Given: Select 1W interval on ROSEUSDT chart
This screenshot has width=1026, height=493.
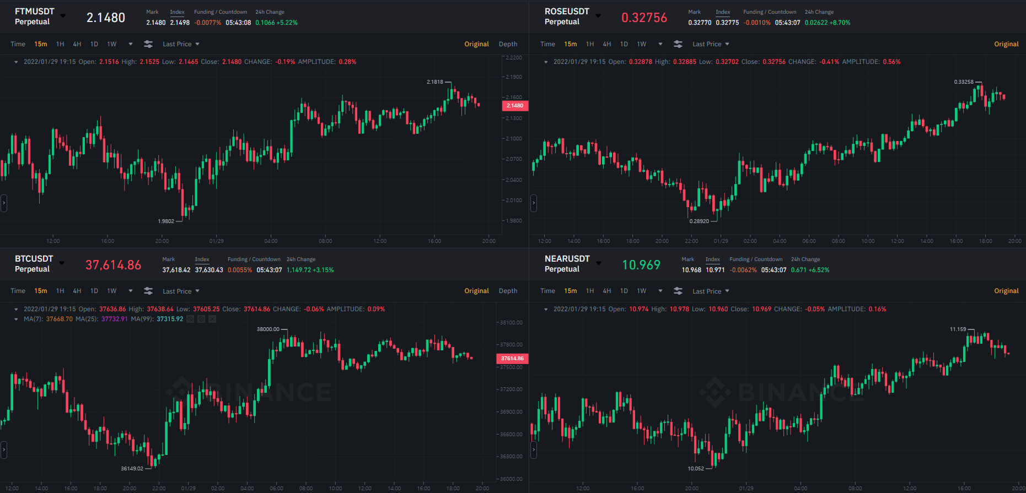Looking at the screenshot, I should point(642,44).
